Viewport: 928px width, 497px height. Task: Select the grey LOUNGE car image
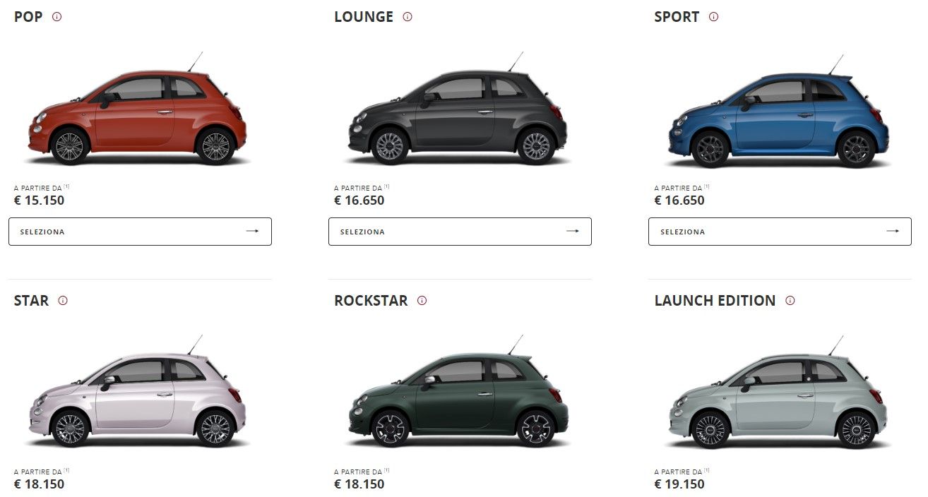[458, 110]
